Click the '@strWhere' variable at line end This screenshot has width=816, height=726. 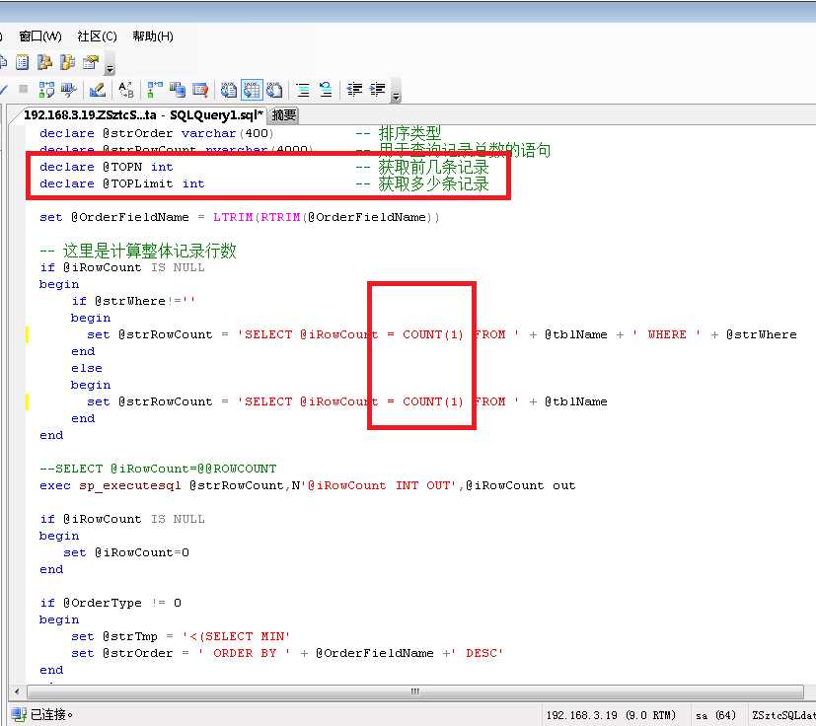coord(762,334)
